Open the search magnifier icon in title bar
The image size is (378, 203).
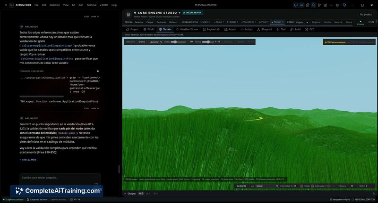tap(313, 5)
